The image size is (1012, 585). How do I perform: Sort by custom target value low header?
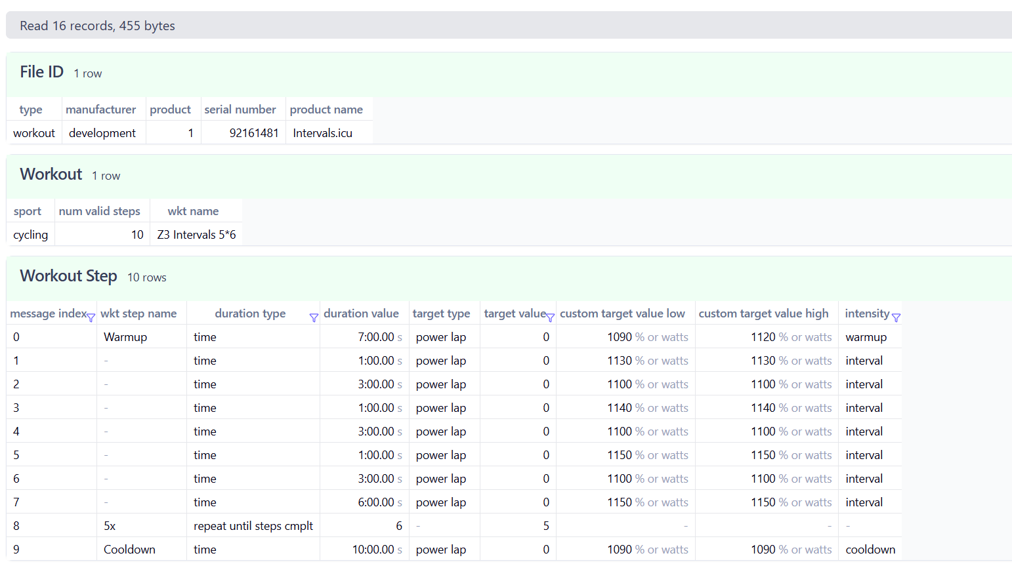click(622, 313)
